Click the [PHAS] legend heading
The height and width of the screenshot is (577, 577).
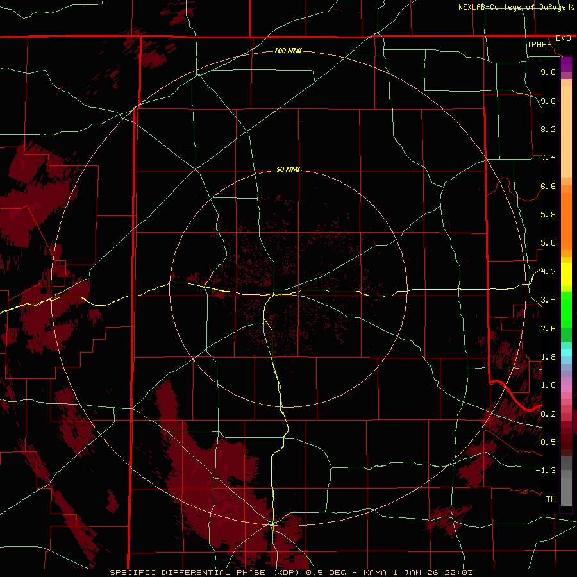click(542, 44)
